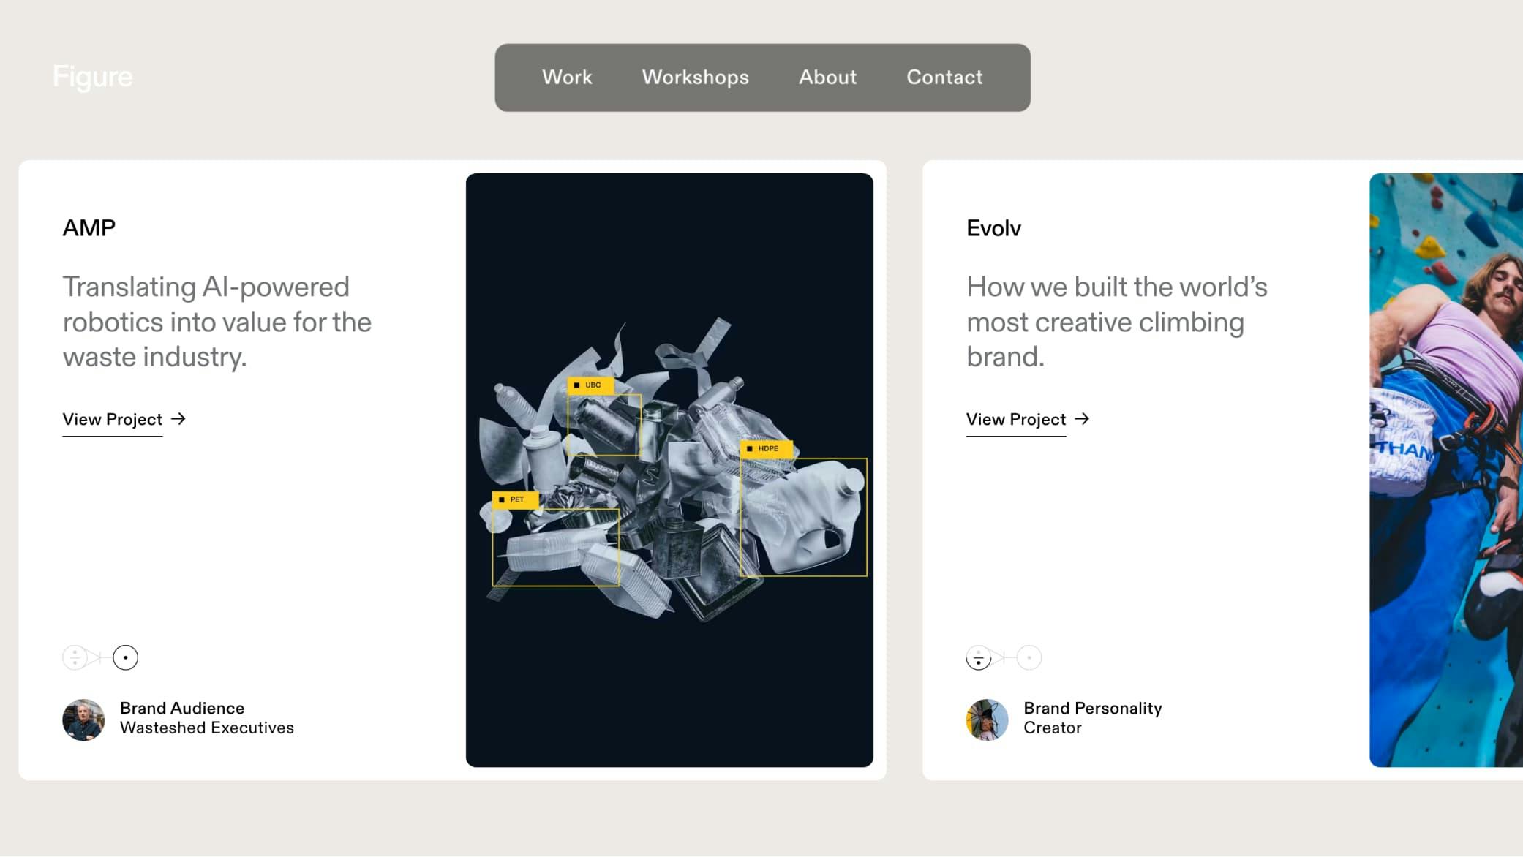This screenshot has height=857, width=1523.
Task: Click the arrow icon beside Evolv View Project
Action: coord(1082,419)
